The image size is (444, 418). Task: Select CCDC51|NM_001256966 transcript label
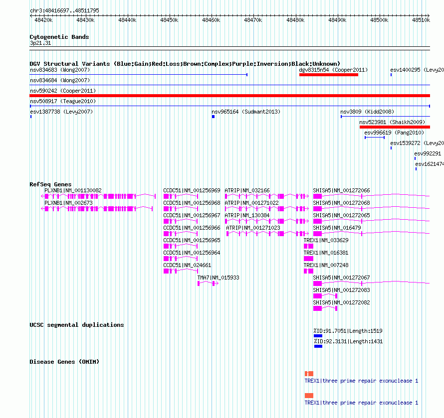[x=192, y=228]
